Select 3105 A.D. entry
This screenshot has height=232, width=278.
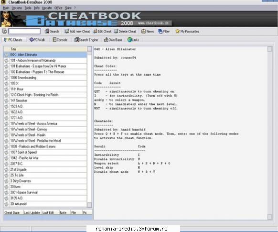coord(45,198)
